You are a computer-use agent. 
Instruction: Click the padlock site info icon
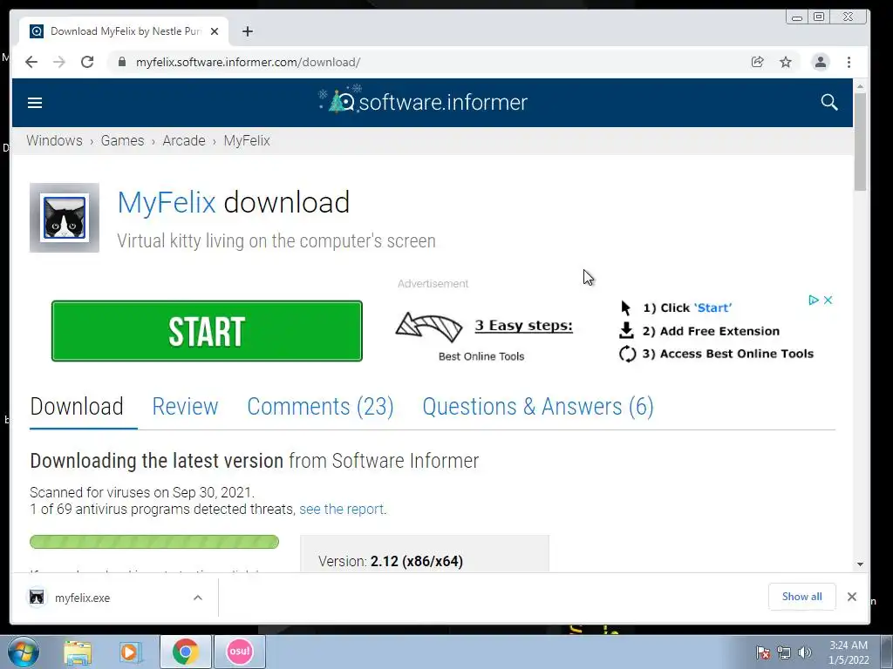[122, 62]
